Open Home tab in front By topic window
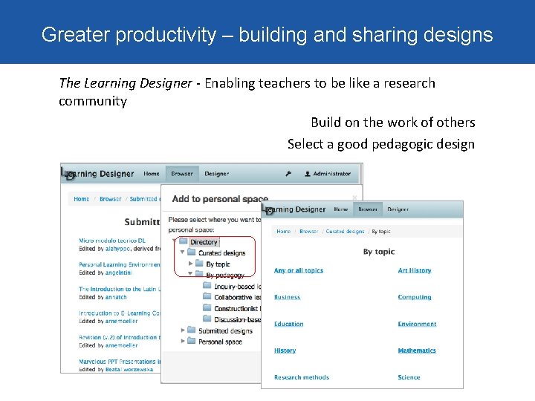 (341, 209)
